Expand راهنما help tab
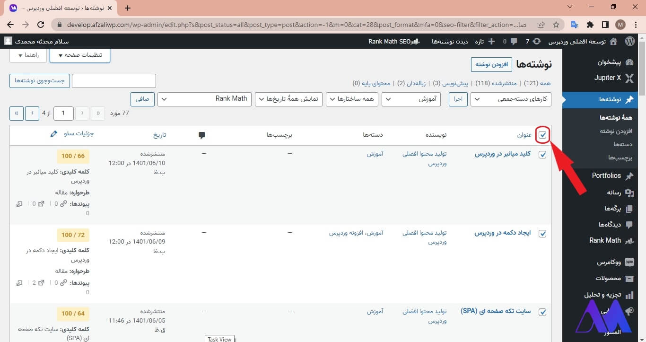Screen dimensions: 646x342 (x=28, y=55)
